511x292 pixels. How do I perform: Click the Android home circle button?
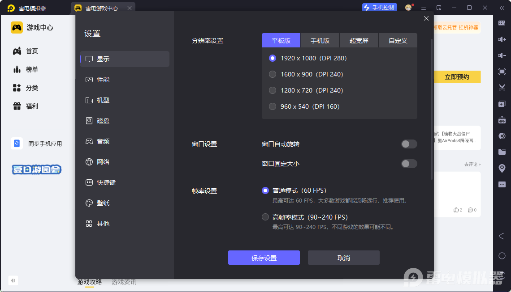coord(502,256)
